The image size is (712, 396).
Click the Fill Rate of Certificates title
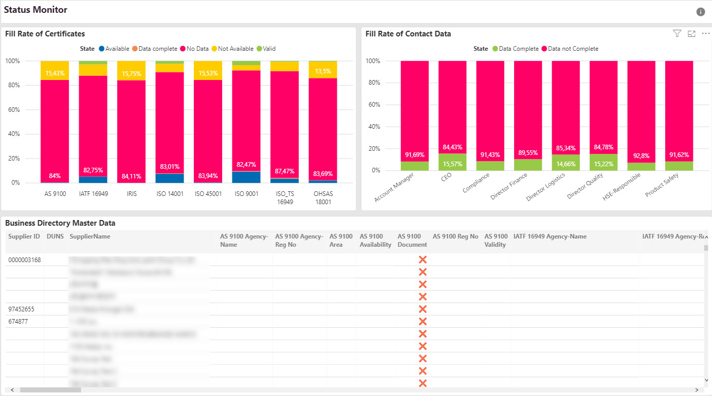click(x=45, y=34)
